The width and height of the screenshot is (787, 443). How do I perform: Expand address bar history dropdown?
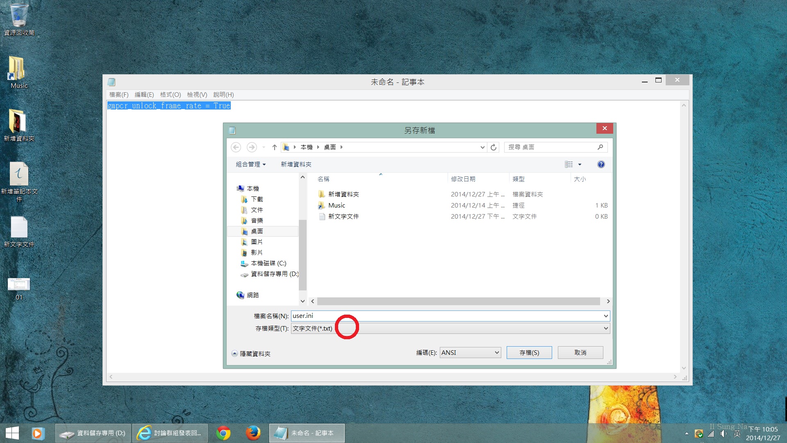[482, 147]
